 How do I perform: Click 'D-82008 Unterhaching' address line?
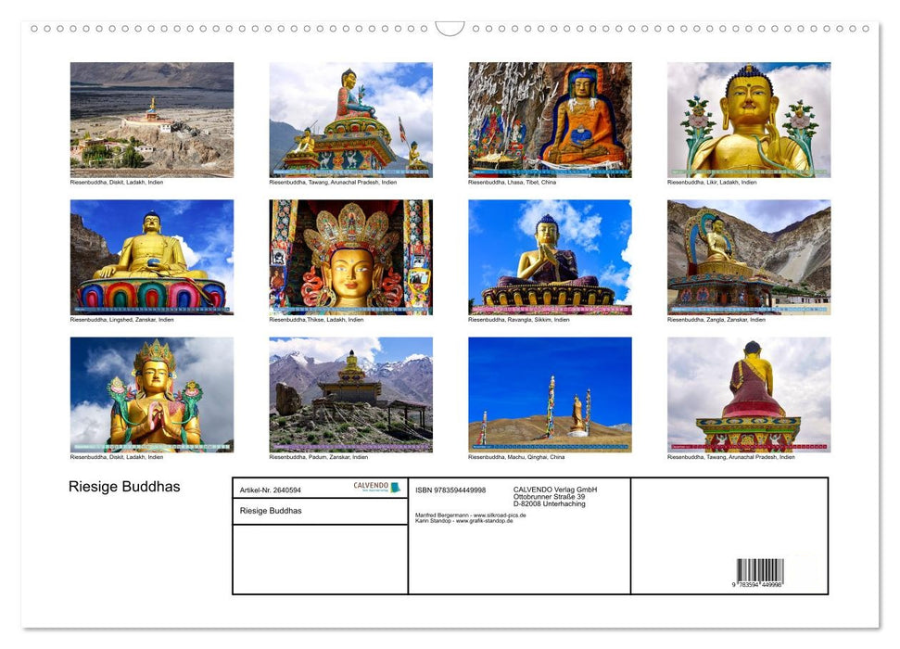coord(550,503)
